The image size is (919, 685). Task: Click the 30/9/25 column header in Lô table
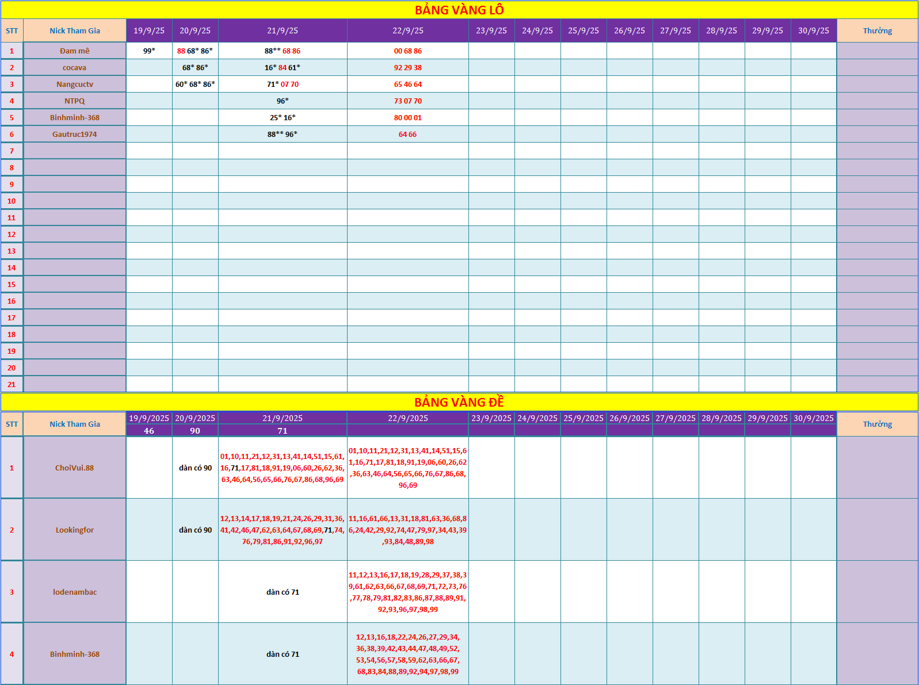813,30
